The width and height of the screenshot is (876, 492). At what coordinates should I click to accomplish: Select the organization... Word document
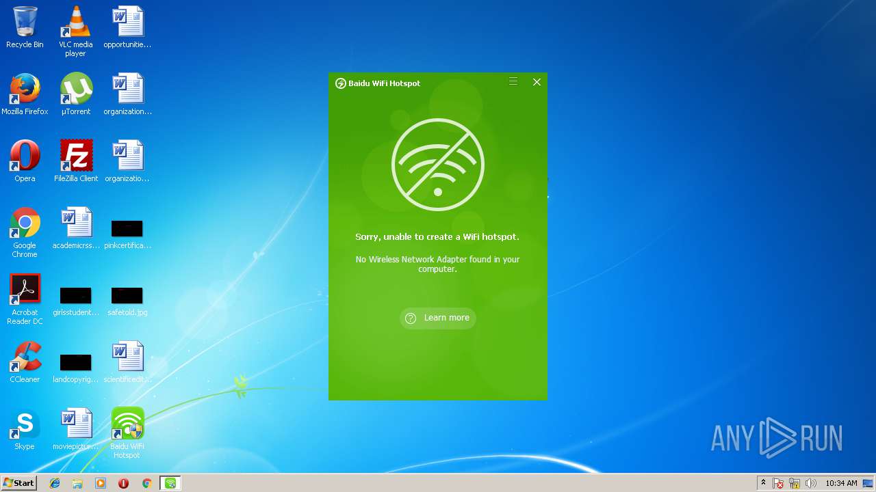point(127,94)
